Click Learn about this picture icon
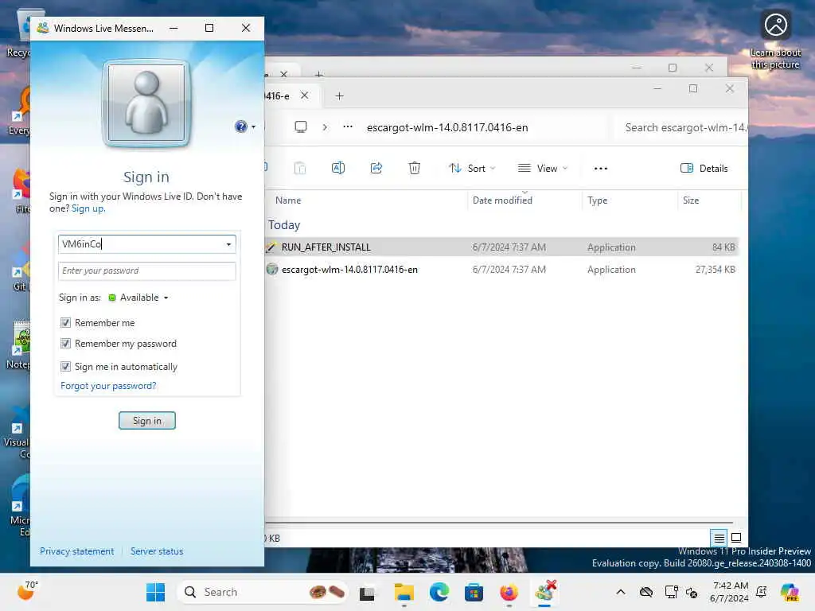The height and width of the screenshot is (611, 815). click(x=775, y=41)
